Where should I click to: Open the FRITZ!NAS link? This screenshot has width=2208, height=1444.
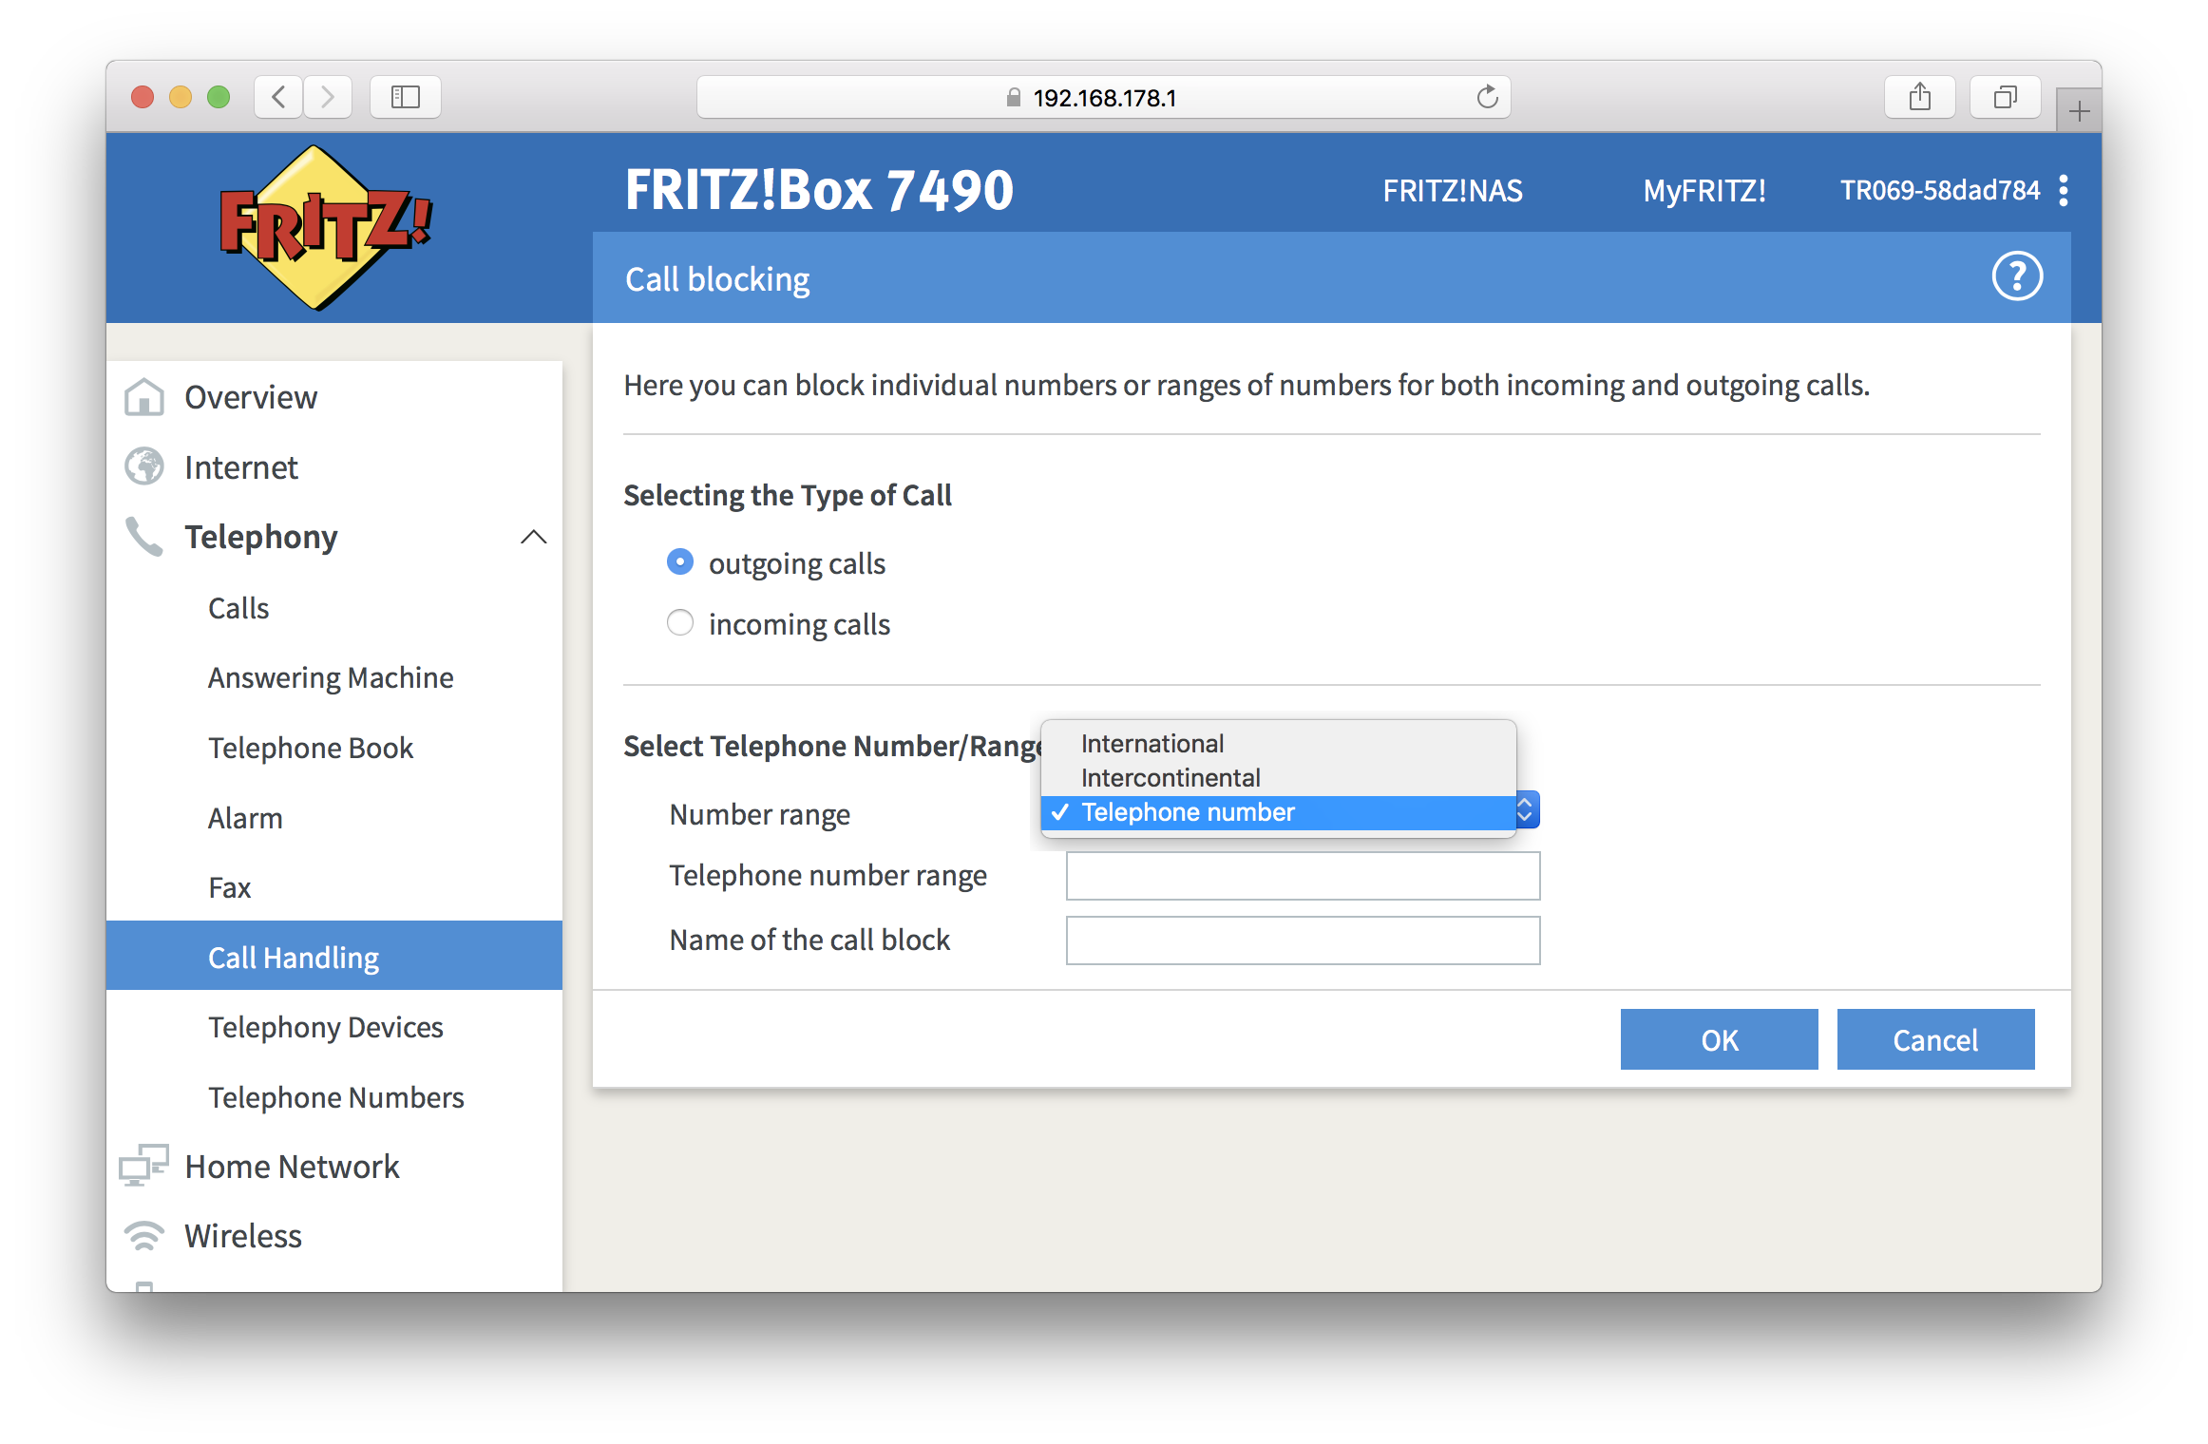1452,190
